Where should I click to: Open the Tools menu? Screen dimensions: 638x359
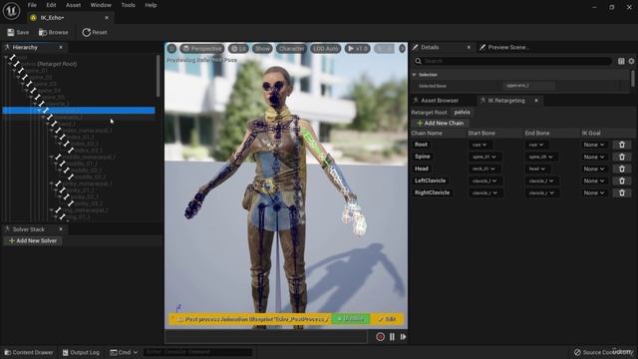[x=128, y=5]
